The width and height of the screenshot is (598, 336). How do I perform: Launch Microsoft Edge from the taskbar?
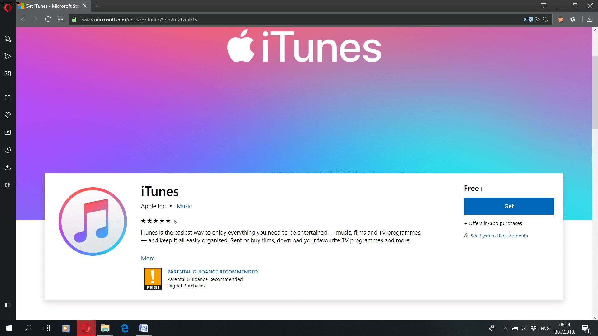point(125,328)
